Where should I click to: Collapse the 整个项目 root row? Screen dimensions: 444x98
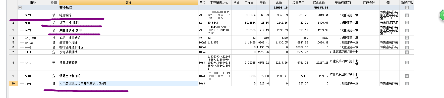click(x=20, y=8)
